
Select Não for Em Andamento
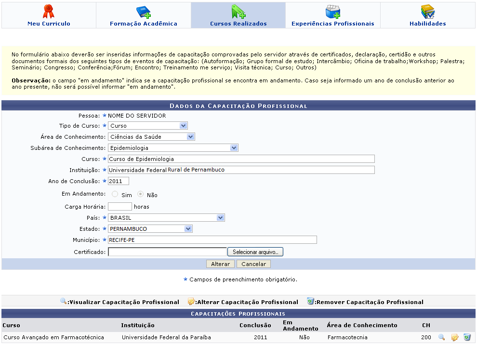tap(140, 195)
